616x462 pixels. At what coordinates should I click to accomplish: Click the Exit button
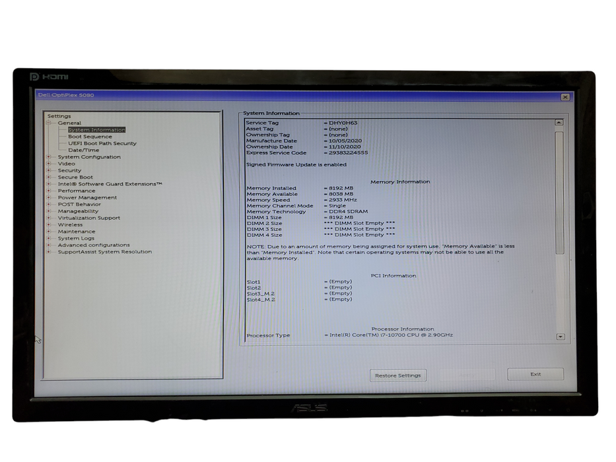pos(535,374)
